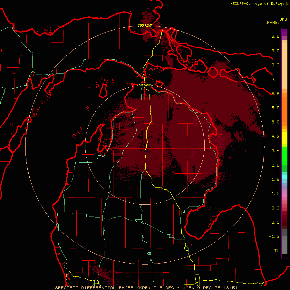Click the yellow segment of the color bar
290x290 pixels.
(x=285, y=138)
